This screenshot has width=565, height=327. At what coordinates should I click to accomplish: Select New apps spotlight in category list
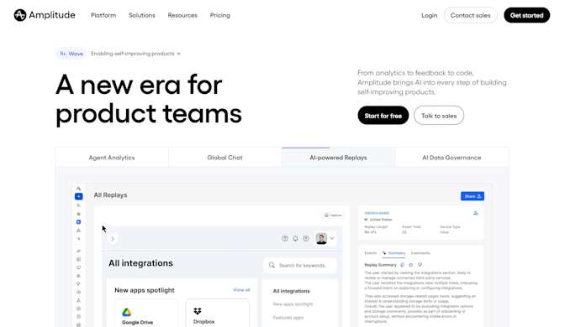(x=293, y=304)
